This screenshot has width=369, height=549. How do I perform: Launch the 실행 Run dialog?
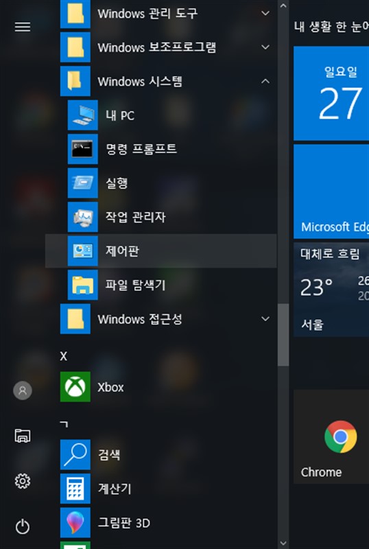pyautogui.click(x=161, y=183)
